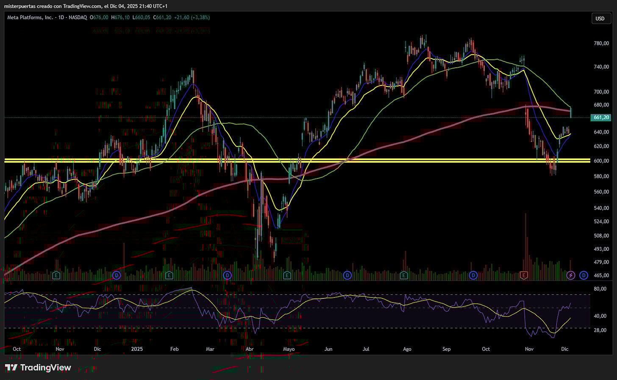
Task: Select the dividend D marker in March 2025
Action: point(228,275)
